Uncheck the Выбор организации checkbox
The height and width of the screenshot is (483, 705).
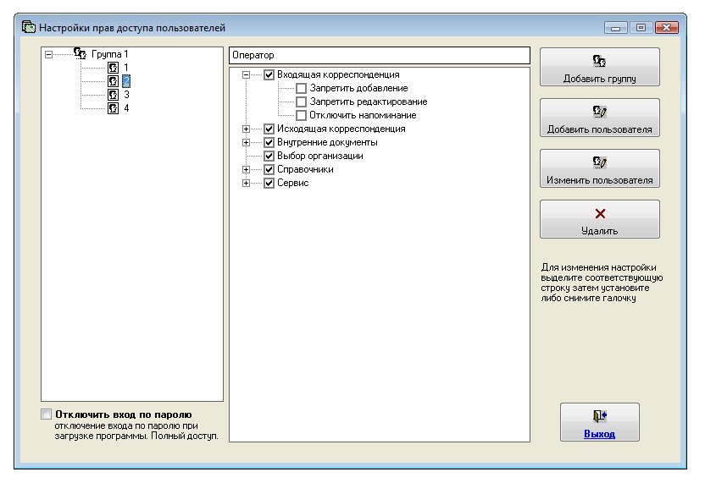[269, 156]
